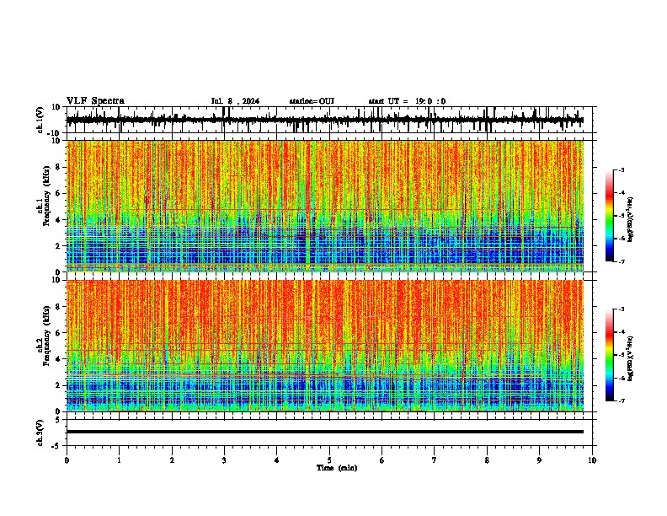Click the flat black ch.3 voltage trace

point(325,432)
